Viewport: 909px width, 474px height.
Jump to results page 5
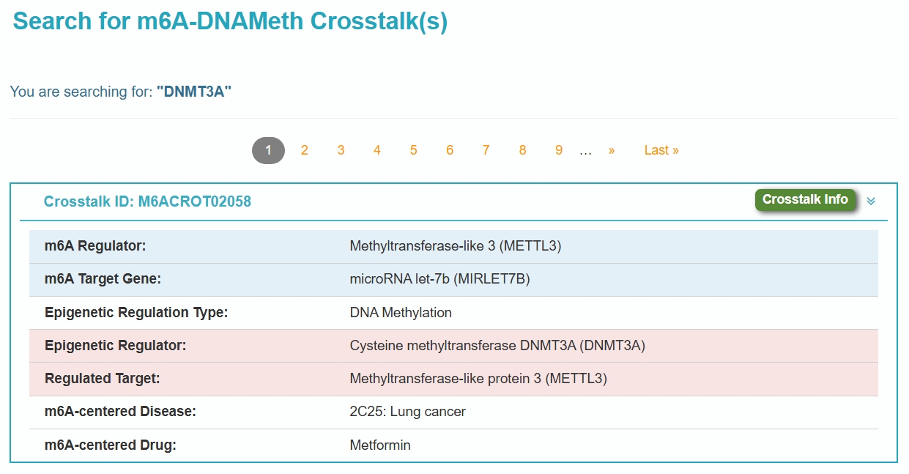413,150
